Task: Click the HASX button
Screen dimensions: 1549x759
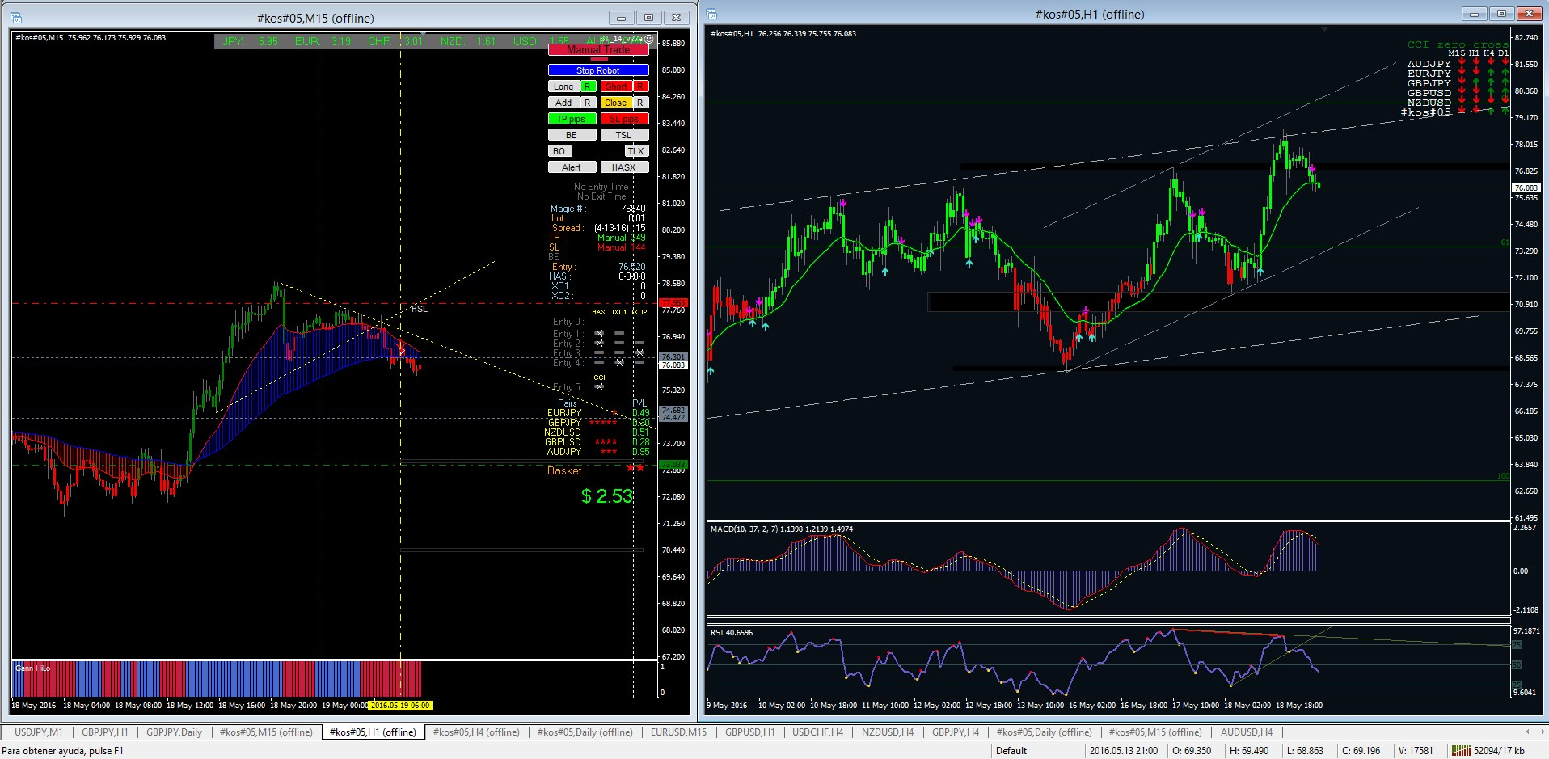Action: click(624, 167)
